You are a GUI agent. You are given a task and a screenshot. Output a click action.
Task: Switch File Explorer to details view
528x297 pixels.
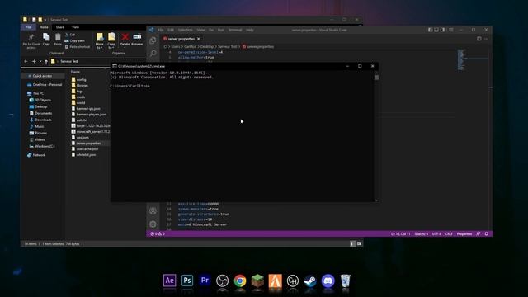click(x=352, y=244)
